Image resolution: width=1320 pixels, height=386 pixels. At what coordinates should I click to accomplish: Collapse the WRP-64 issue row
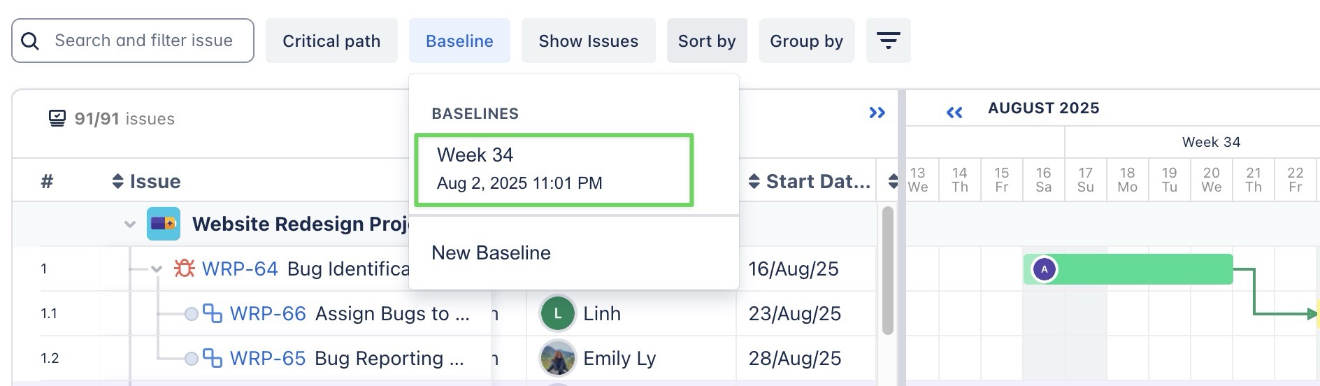[157, 269]
